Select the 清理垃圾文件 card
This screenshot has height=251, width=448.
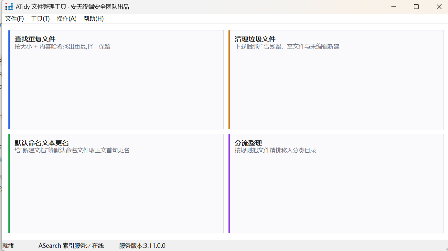(336, 80)
